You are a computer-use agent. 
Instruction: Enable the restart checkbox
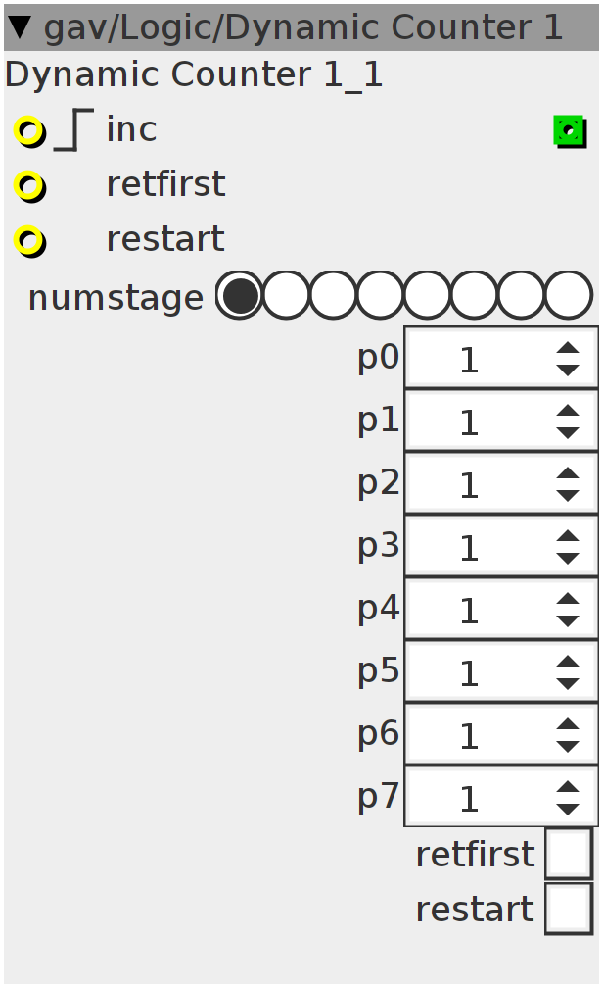click(x=569, y=909)
